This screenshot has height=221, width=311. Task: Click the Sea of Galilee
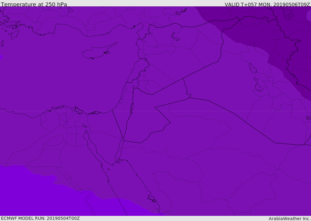134,87
